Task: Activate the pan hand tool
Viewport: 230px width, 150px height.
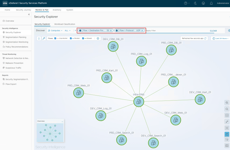Action: [x=227, y=134]
